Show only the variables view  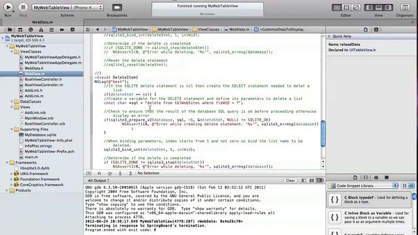point(304,181)
